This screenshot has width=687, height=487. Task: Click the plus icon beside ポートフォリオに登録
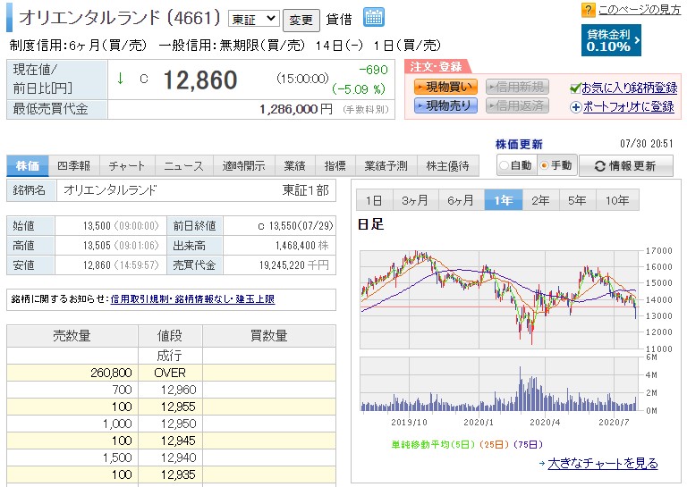click(x=576, y=106)
